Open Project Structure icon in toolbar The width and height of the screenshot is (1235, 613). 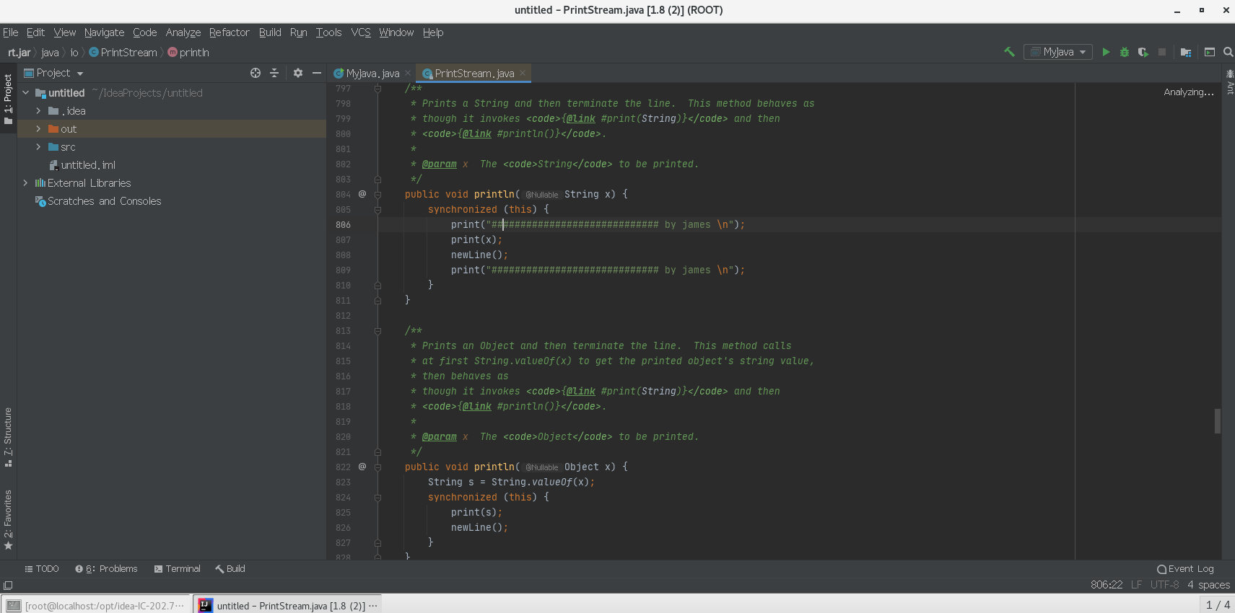(1186, 52)
